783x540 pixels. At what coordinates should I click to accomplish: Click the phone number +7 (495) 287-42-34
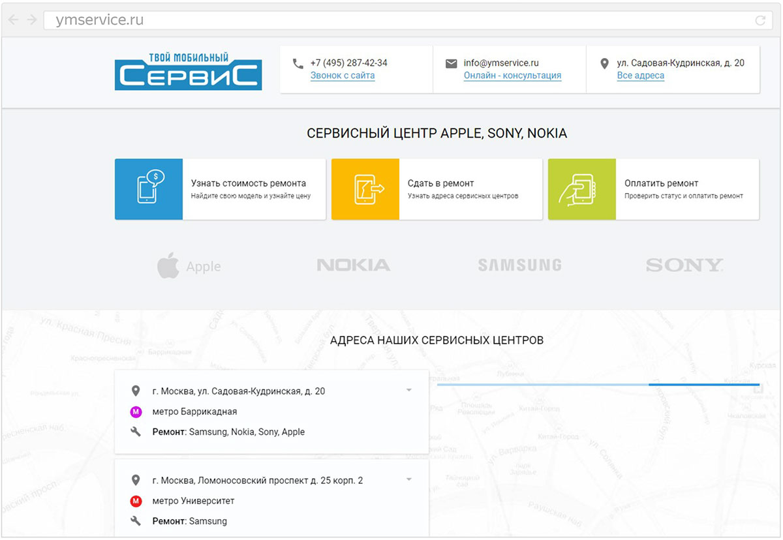(x=349, y=63)
